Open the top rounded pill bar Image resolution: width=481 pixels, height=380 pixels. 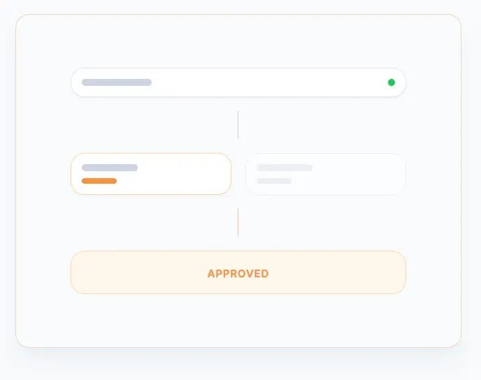coord(238,82)
